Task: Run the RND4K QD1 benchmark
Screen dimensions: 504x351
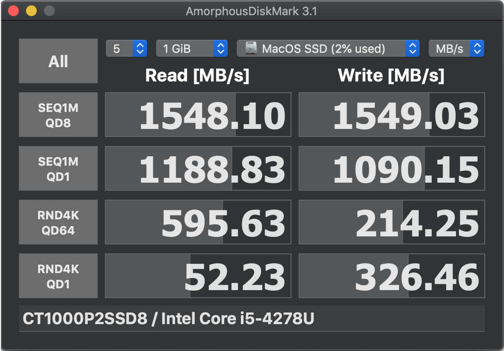Action: 58,276
